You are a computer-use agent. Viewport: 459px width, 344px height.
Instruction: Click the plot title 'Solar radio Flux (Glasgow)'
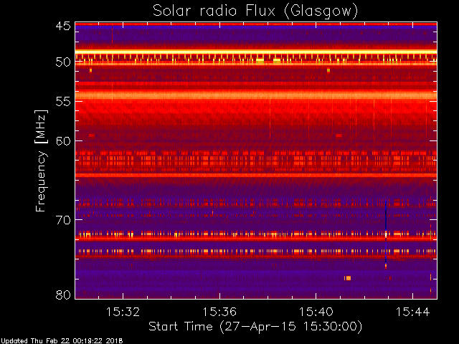tap(255, 11)
